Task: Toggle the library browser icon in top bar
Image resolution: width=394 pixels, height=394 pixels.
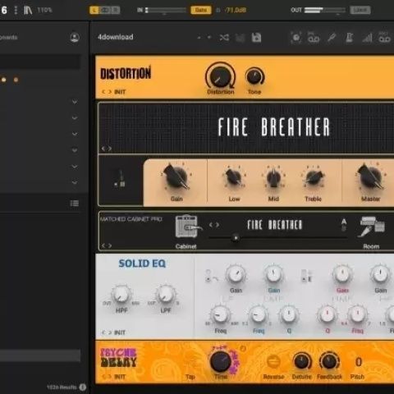Action: (x=28, y=10)
